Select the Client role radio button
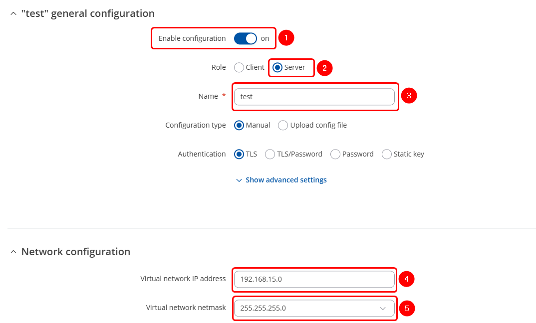The image size is (536, 323). (239, 67)
